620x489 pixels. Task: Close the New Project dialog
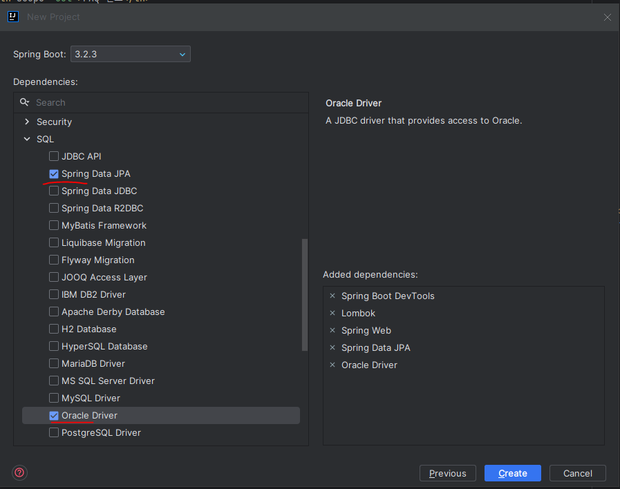click(x=608, y=17)
